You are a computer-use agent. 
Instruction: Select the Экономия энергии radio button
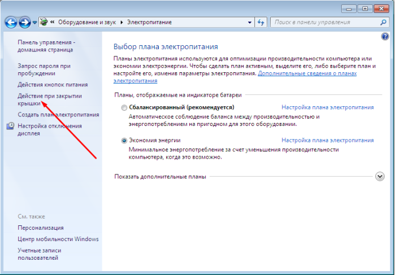pyautogui.click(x=124, y=141)
